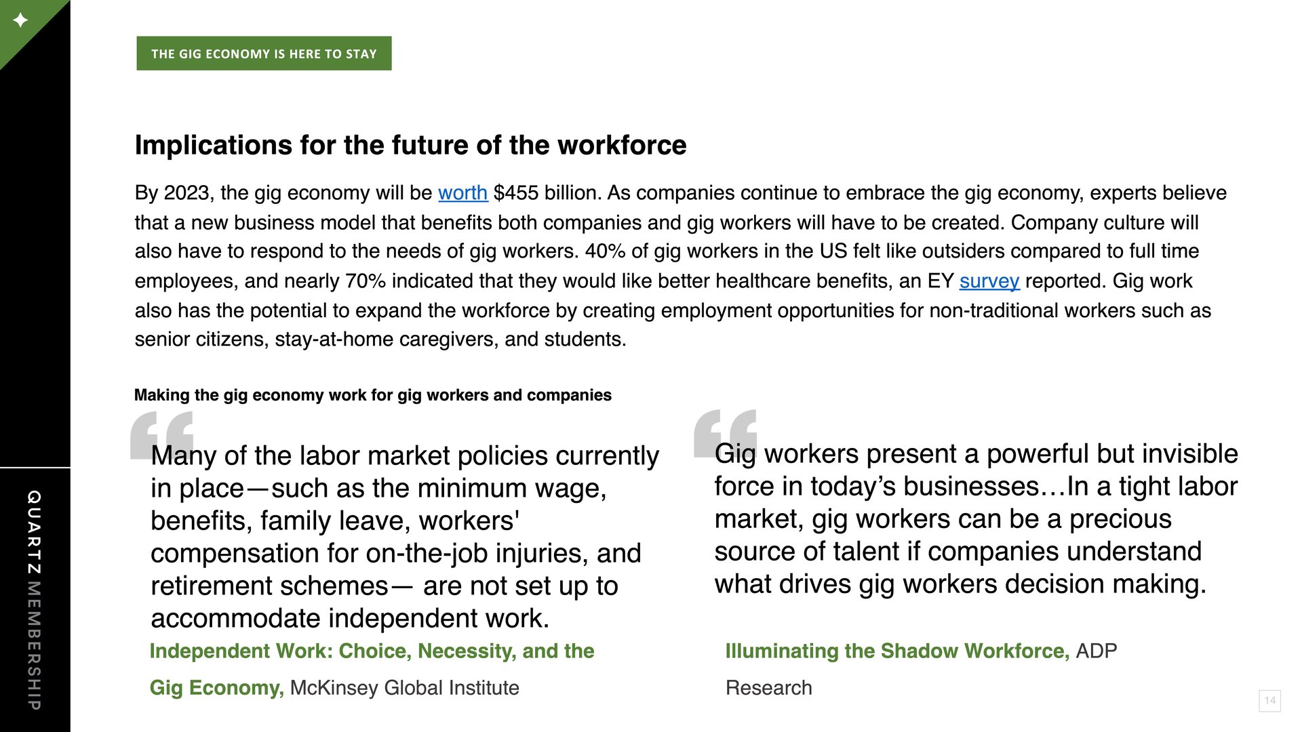
Task: Click 'The Gig Economy Is Here To Stay' banner
Action: 264,54
